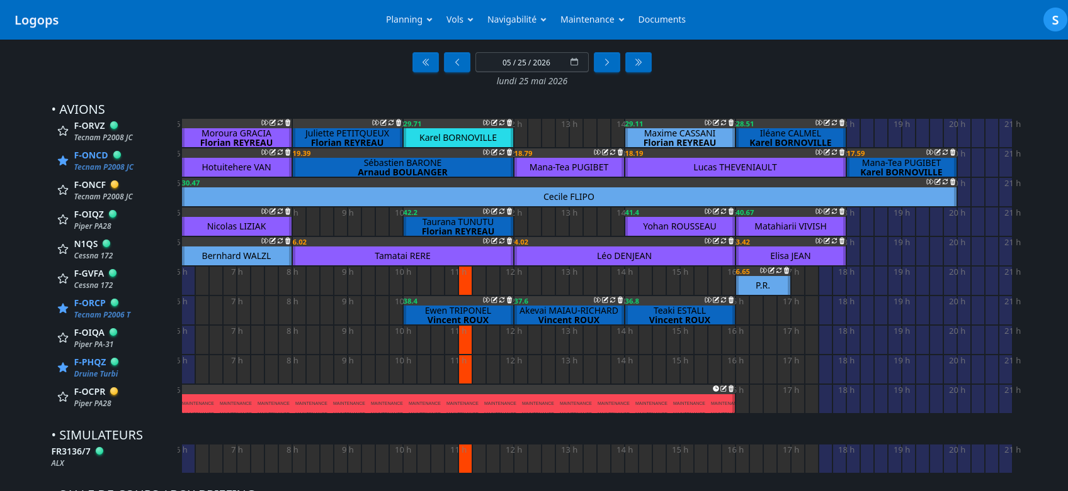Delete the Cecile FLIPO booking with trash icon
Image resolution: width=1068 pixels, height=491 pixels.
tap(953, 182)
